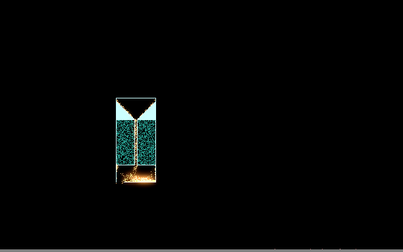Click the last small pink marker on bottom bar
Screen dimensions: 403x252
pos(356,249)
